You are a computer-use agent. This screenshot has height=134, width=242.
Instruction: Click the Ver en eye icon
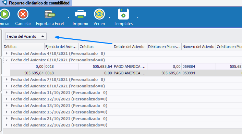[99, 14]
